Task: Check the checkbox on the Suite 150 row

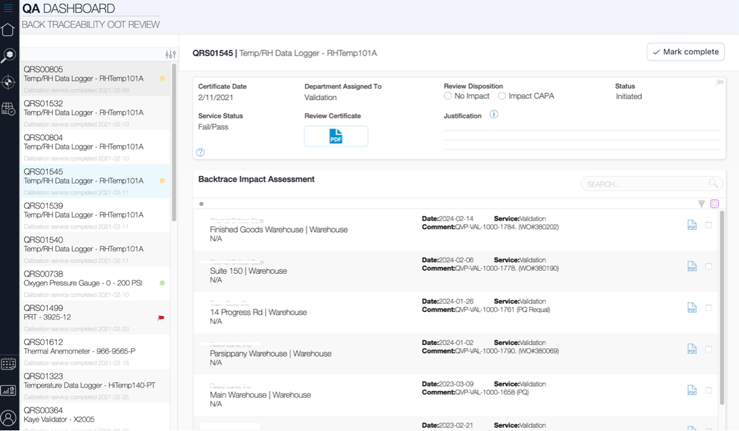Action: (x=709, y=266)
